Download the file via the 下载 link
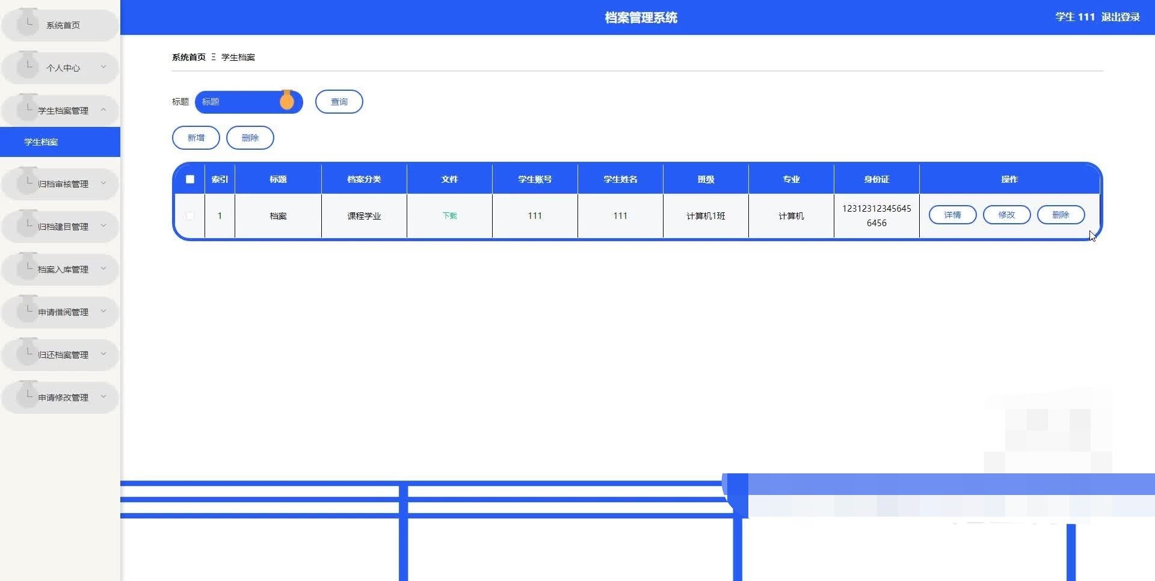The image size is (1155, 581). 450,215
